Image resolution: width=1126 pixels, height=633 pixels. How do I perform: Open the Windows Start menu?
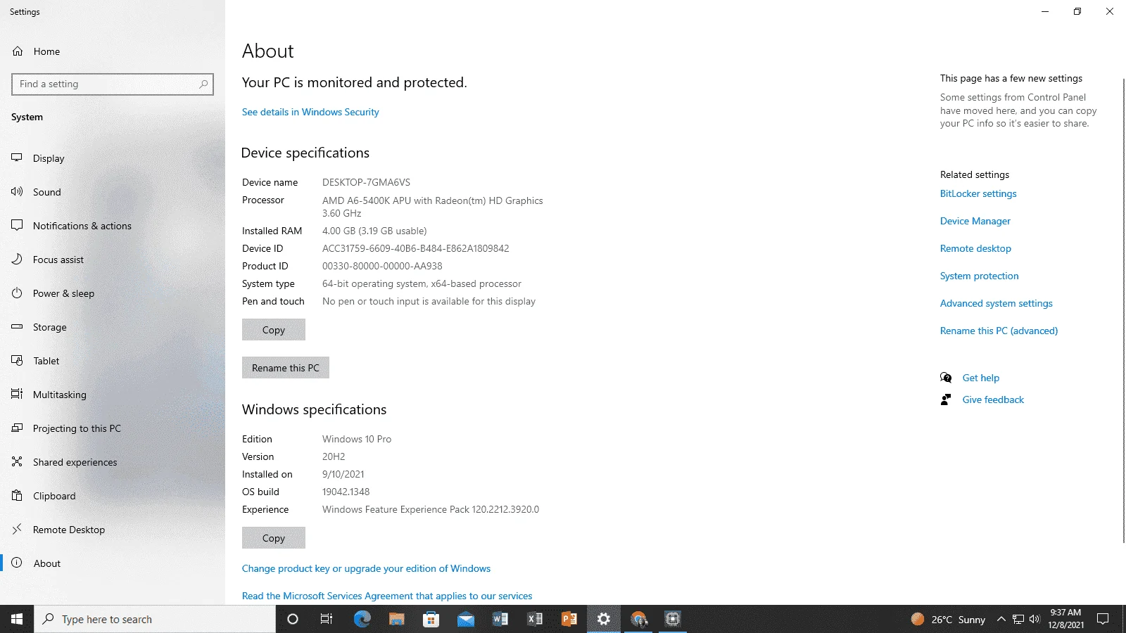point(17,619)
